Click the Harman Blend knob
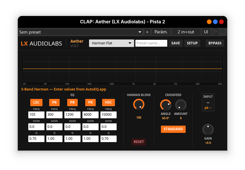This screenshot has width=245, height=170. click(139, 104)
